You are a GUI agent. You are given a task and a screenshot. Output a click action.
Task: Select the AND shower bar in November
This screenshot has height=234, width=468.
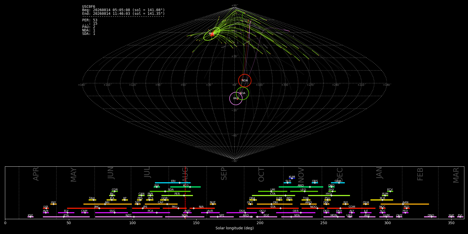tap(301, 187)
